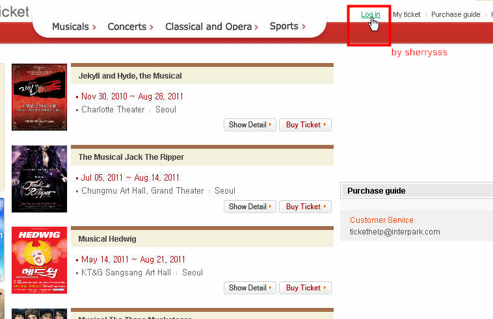Click the title Musical Hedwig
493x319 pixels.
pyautogui.click(x=107, y=239)
